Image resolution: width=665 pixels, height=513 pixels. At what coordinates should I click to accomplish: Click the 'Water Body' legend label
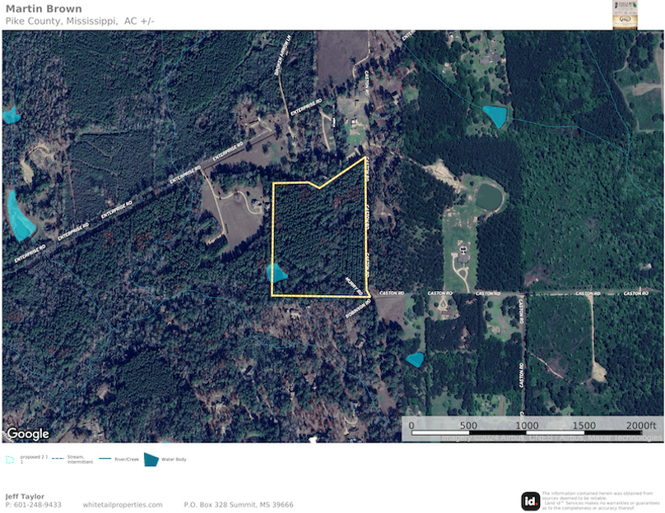coord(174,460)
